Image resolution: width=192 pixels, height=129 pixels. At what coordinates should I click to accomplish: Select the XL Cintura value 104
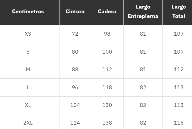coord(75,105)
